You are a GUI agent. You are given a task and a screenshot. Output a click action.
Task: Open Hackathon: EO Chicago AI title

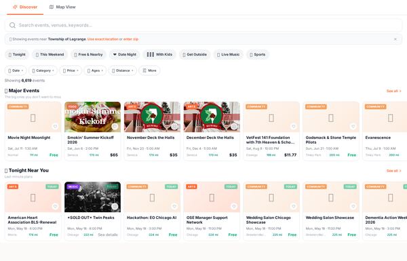point(151,218)
